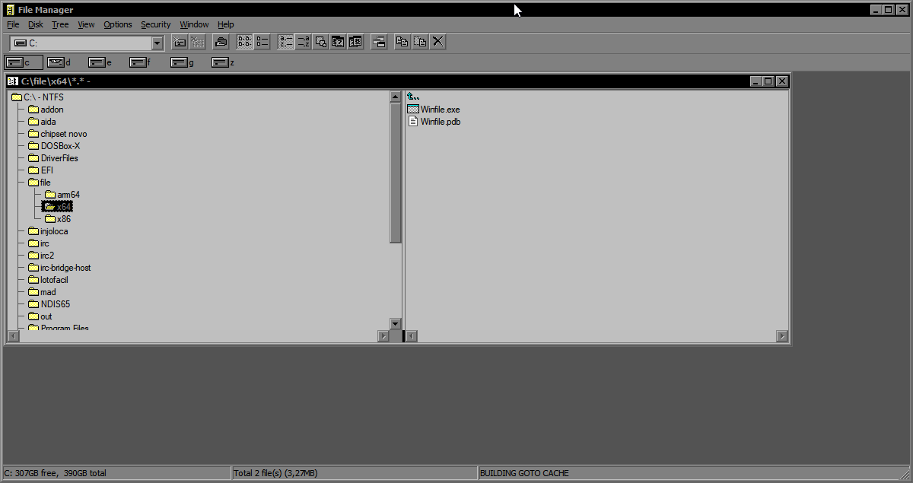Click the up-directory arrow in file pane
This screenshot has height=483, width=913.
(x=413, y=97)
